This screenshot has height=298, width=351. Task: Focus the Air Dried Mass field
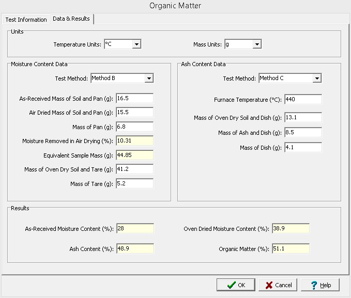[135, 112]
